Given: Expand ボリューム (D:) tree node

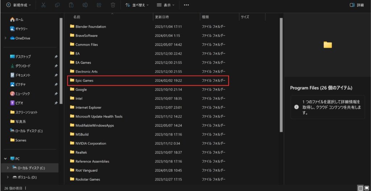Looking at the screenshot, I should tap(8, 177).
